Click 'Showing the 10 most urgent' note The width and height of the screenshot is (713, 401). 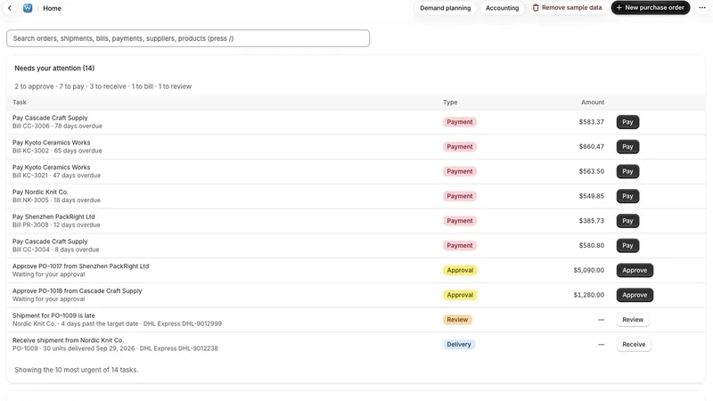77,370
